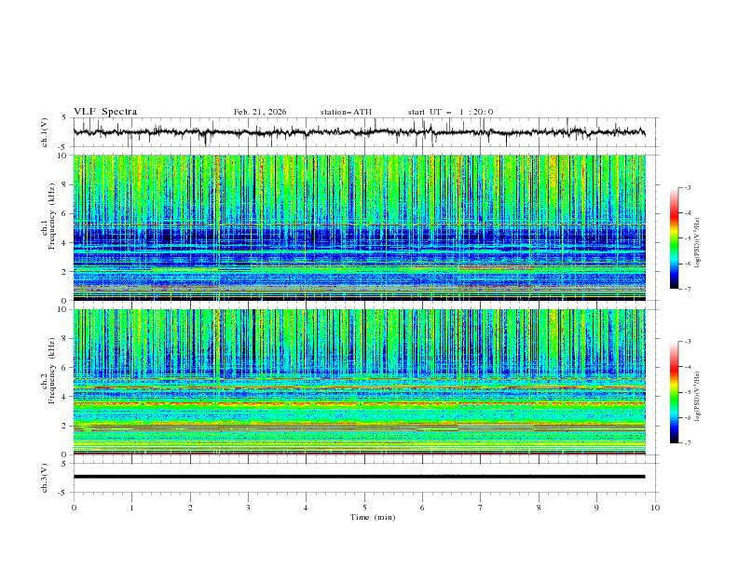The image size is (738, 570).
Task: Click time axis tick label '7'
Action: point(481,508)
